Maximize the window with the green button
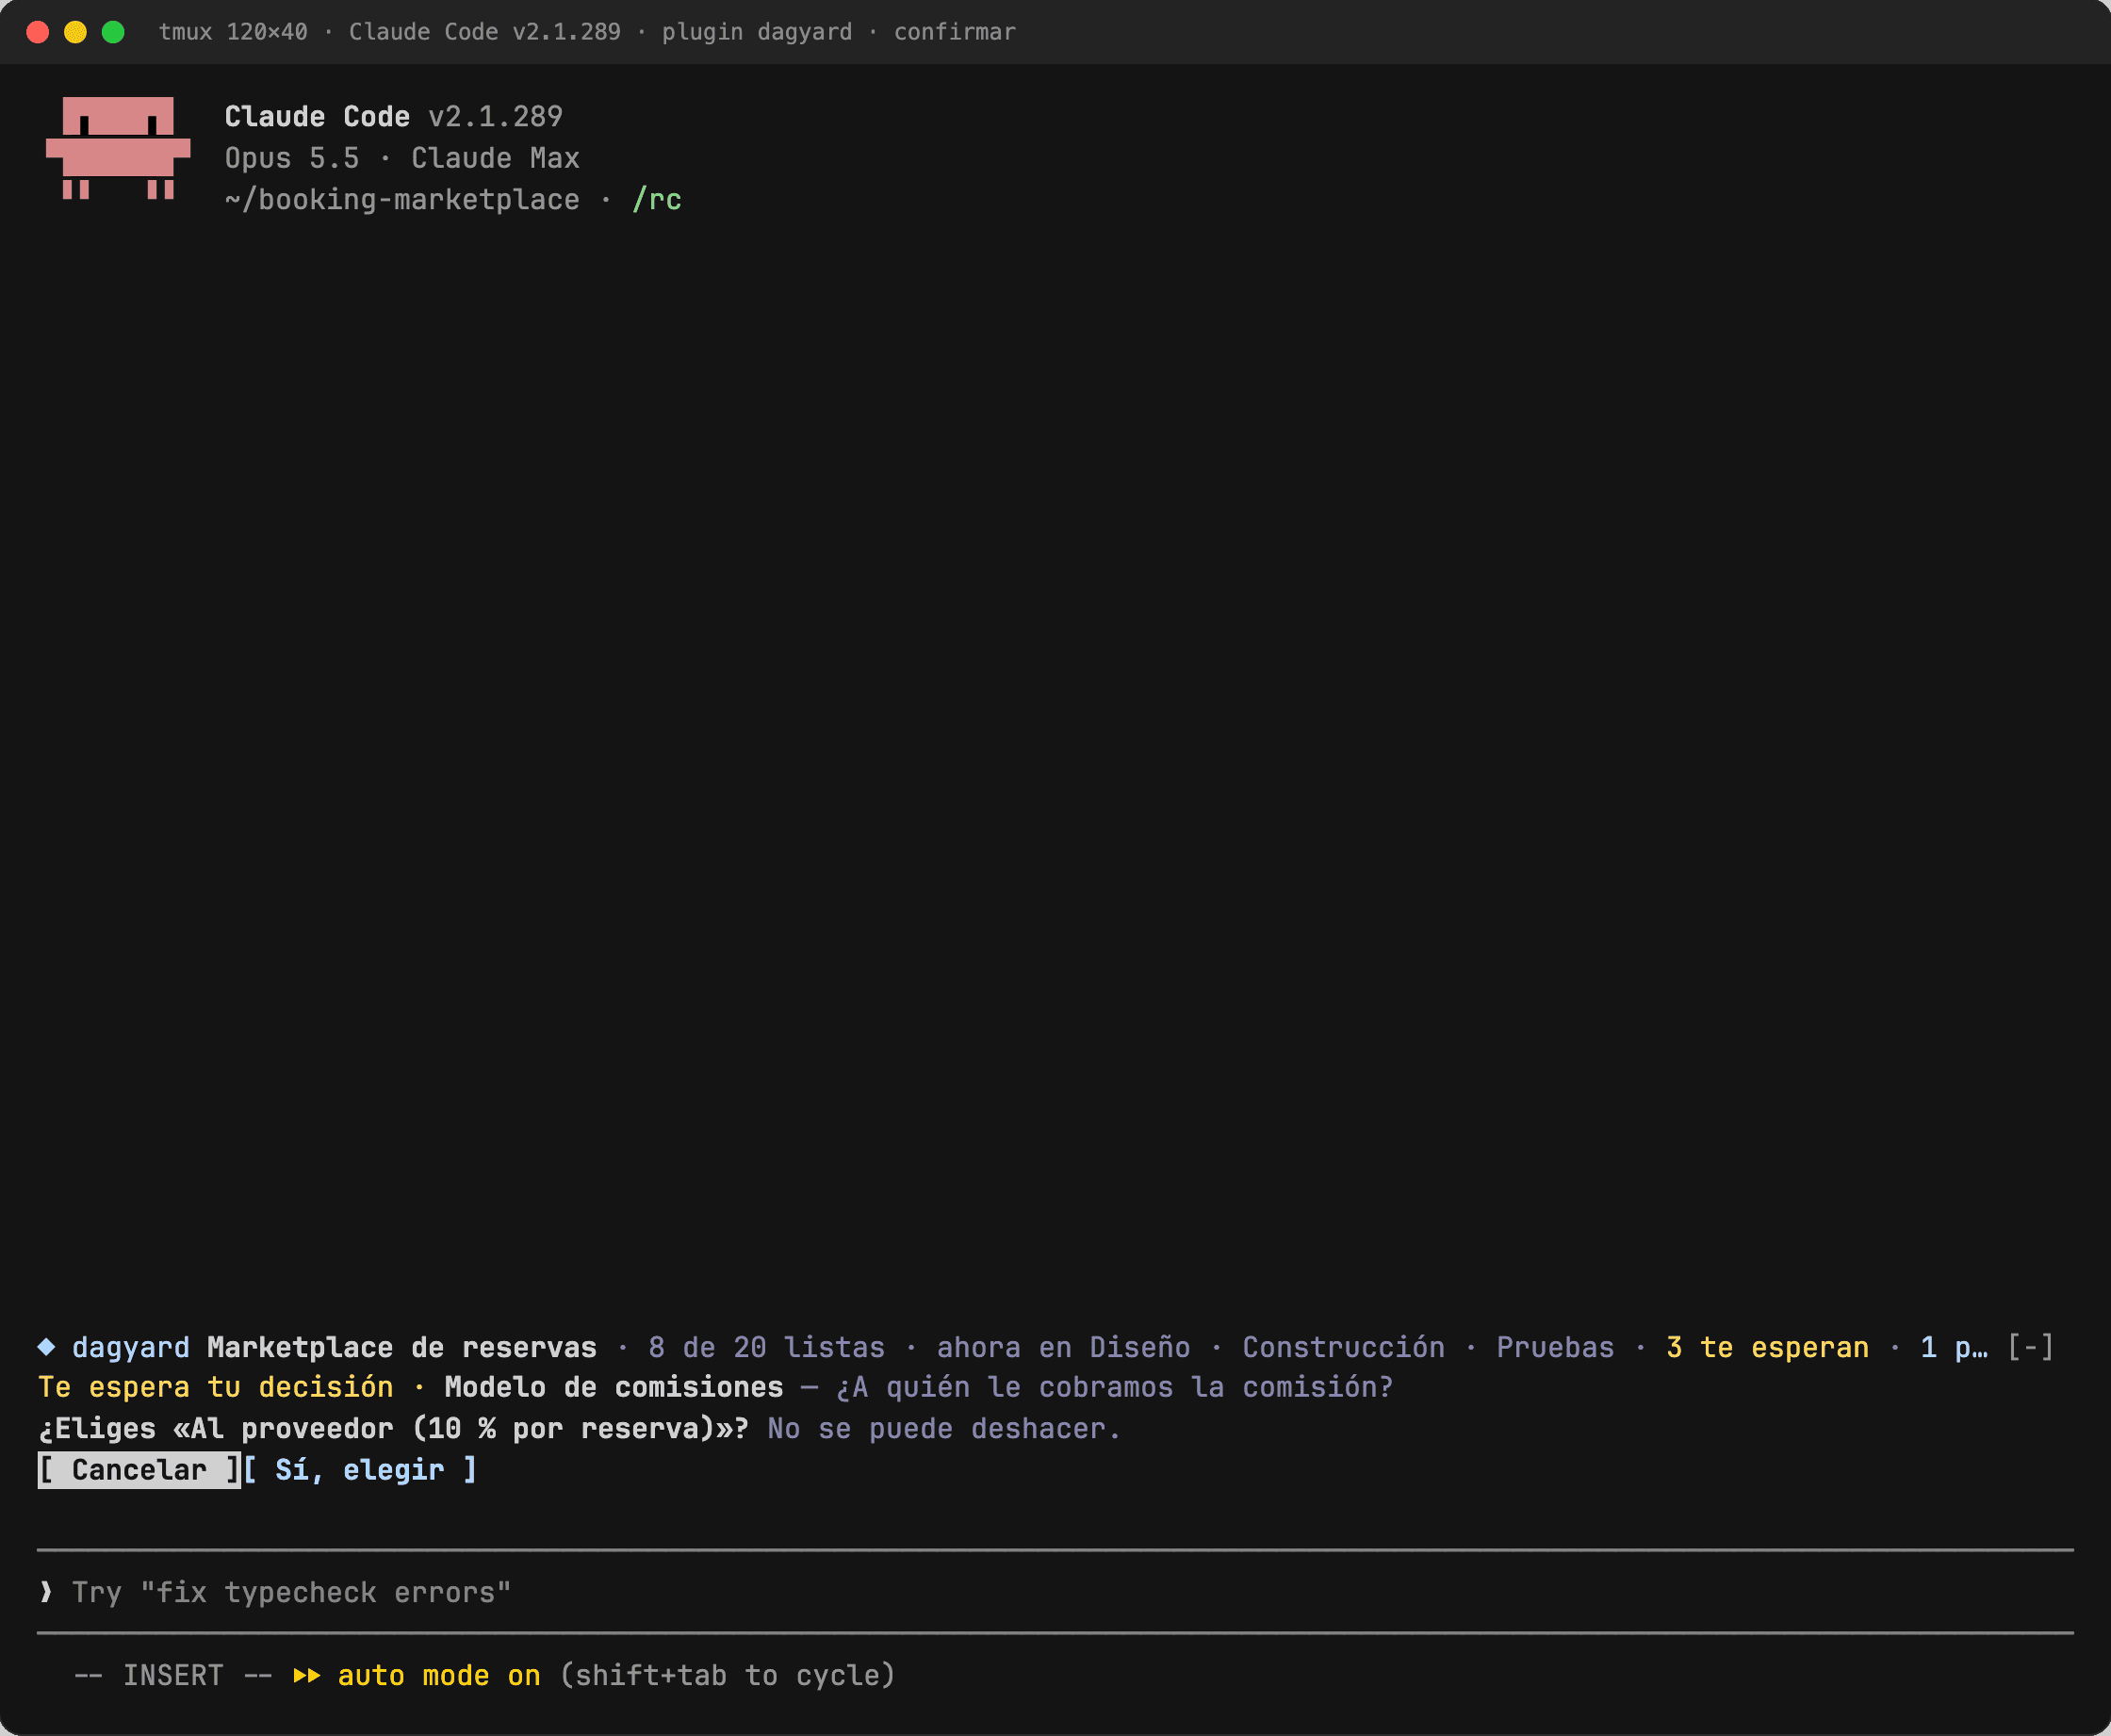This screenshot has width=2111, height=1736. click(113, 32)
